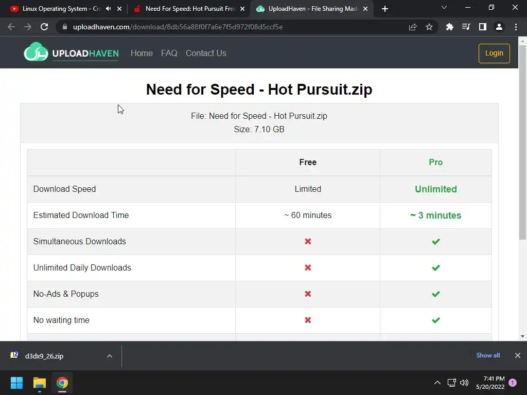Open a new browser tab
527x395 pixels.
click(x=385, y=9)
